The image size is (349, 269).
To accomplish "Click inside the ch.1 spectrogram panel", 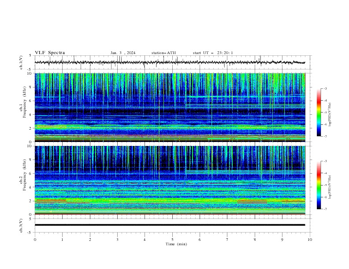I will (x=170, y=107).
